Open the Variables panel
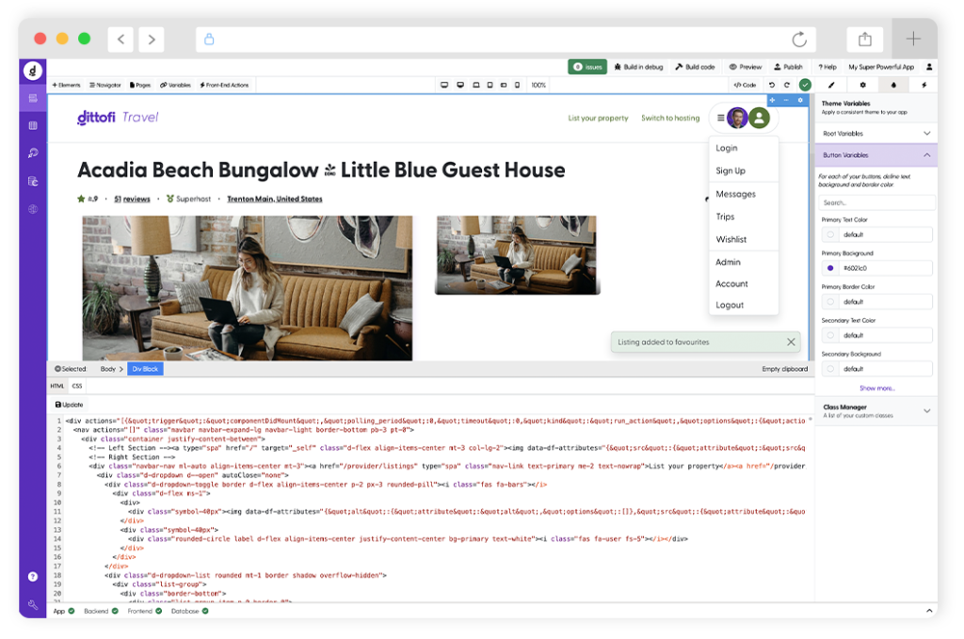Viewport: 964px width, 639px height. click(x=176, y=85)
